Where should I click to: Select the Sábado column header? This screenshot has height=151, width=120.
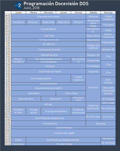pyautogui.click(x=93, y=12)
